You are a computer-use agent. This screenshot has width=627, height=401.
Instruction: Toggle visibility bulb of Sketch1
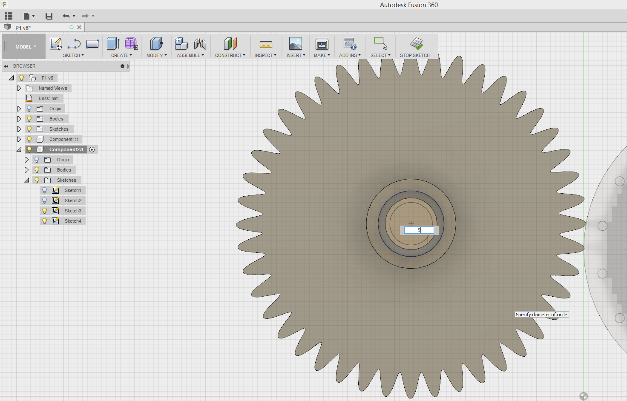tap(44, 190)
